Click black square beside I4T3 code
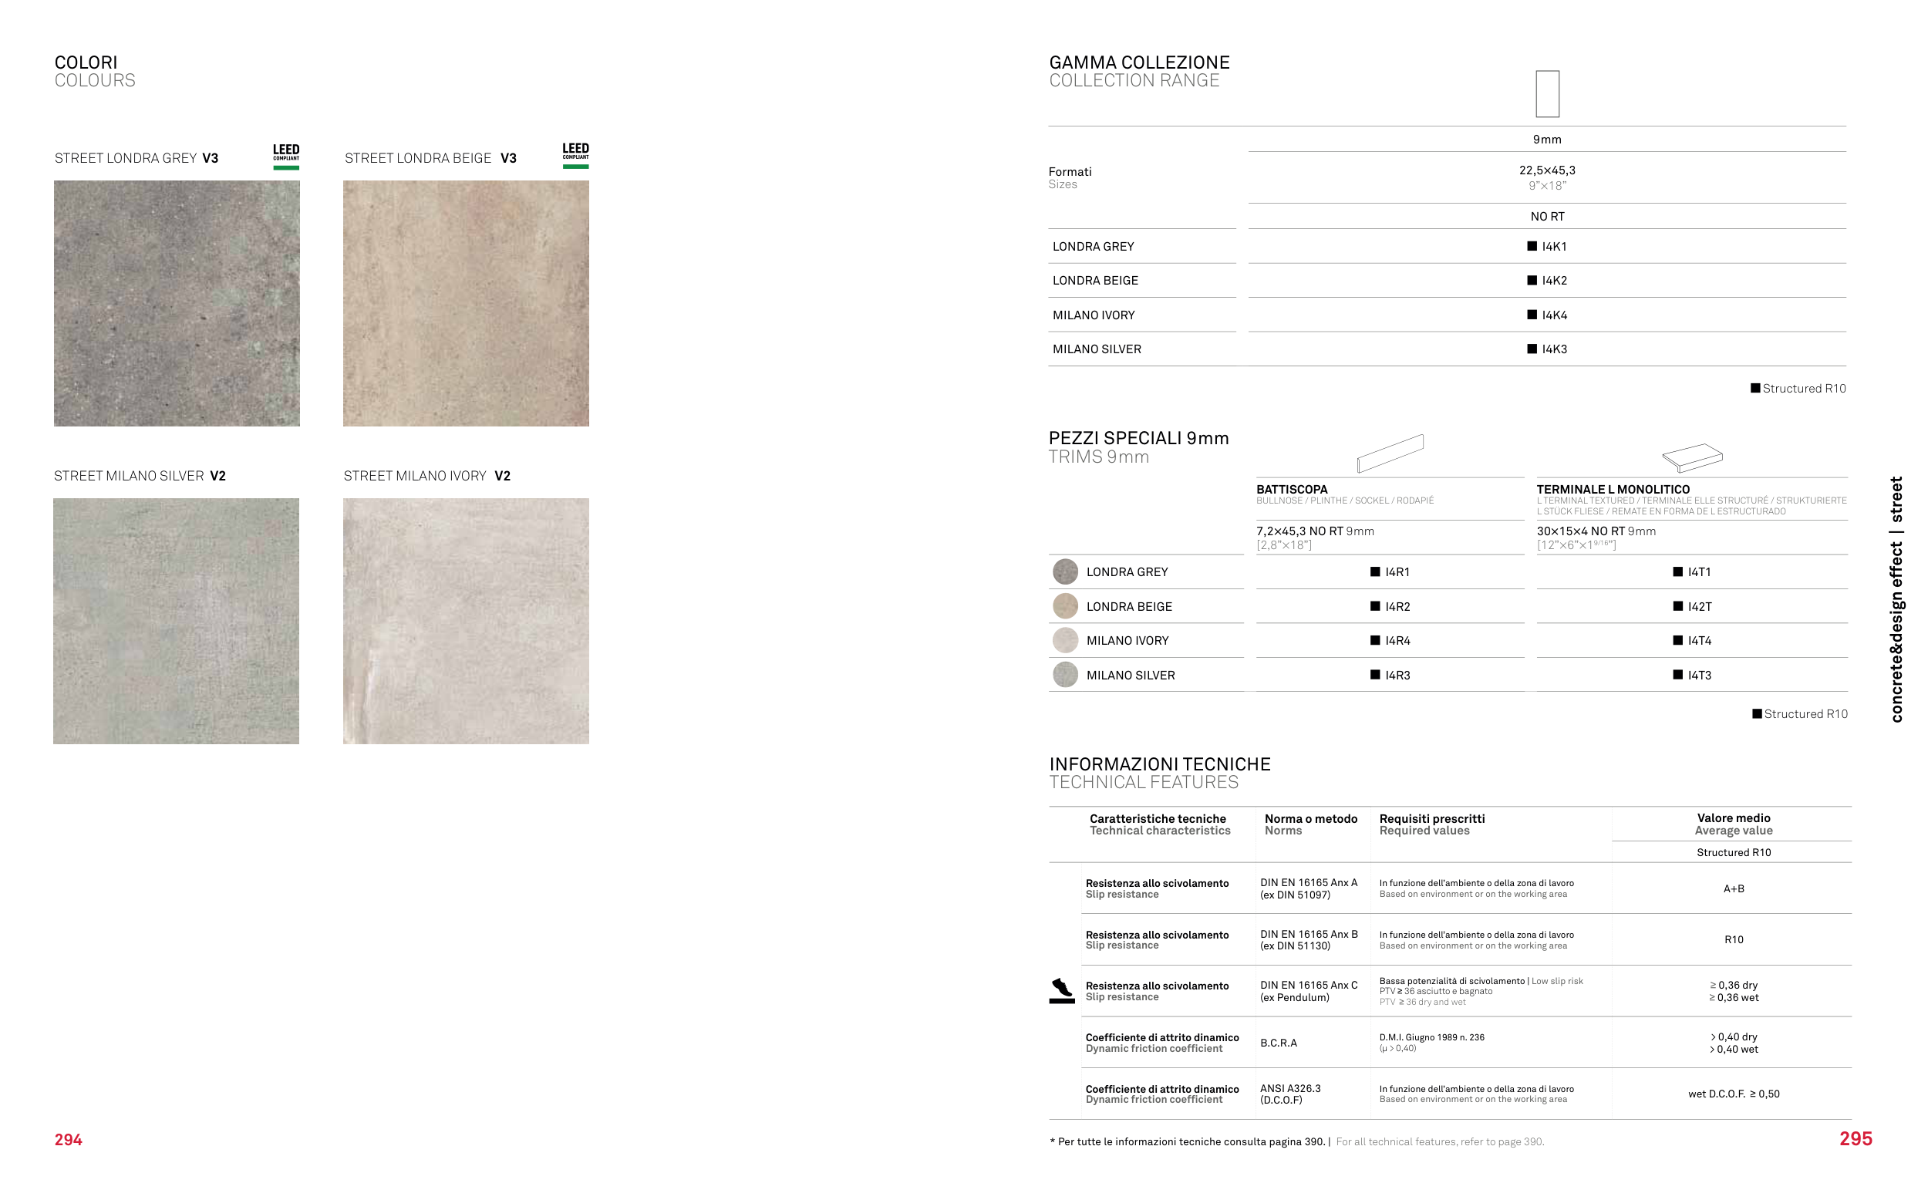This screenshot has width=1928, height=1200. [1677, 675]
